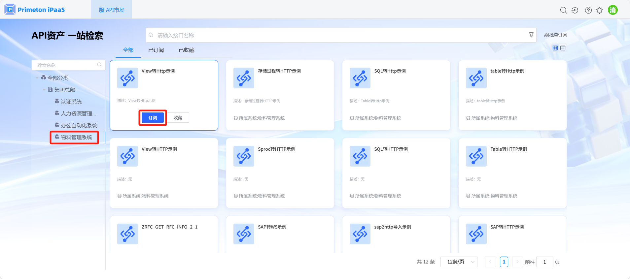630x279 pixels.
Task: Open the 存储过程转HTTP示例 card title
Action: [x=279, y=71]
